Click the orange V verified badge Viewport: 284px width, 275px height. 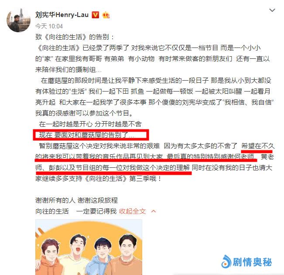tap(96, 15)
